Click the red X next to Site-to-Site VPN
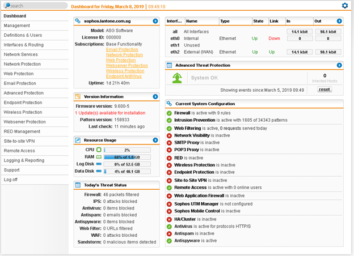The height and width of the screenshot is (256, 354). (x=169, y=181)
